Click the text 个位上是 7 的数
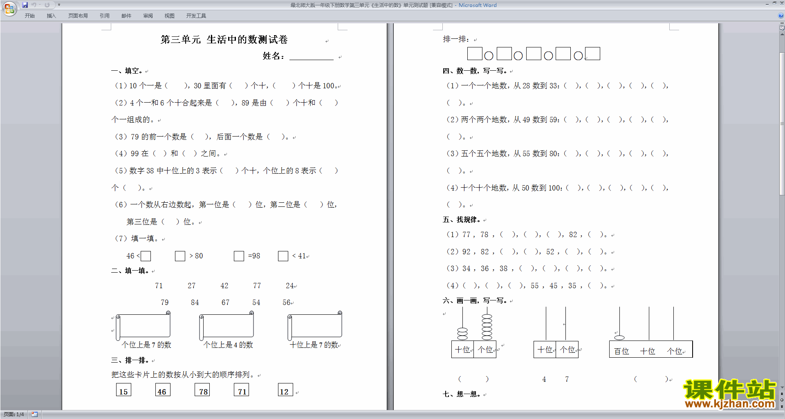Viewport: 785px width, 419px height. [x=146, y=345]
